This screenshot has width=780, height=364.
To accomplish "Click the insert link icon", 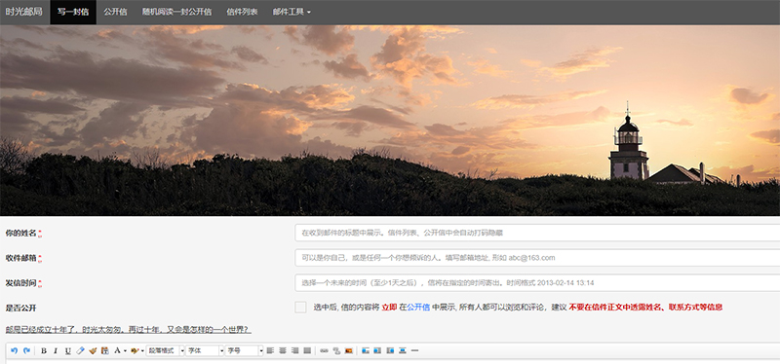I will [325, 350].
